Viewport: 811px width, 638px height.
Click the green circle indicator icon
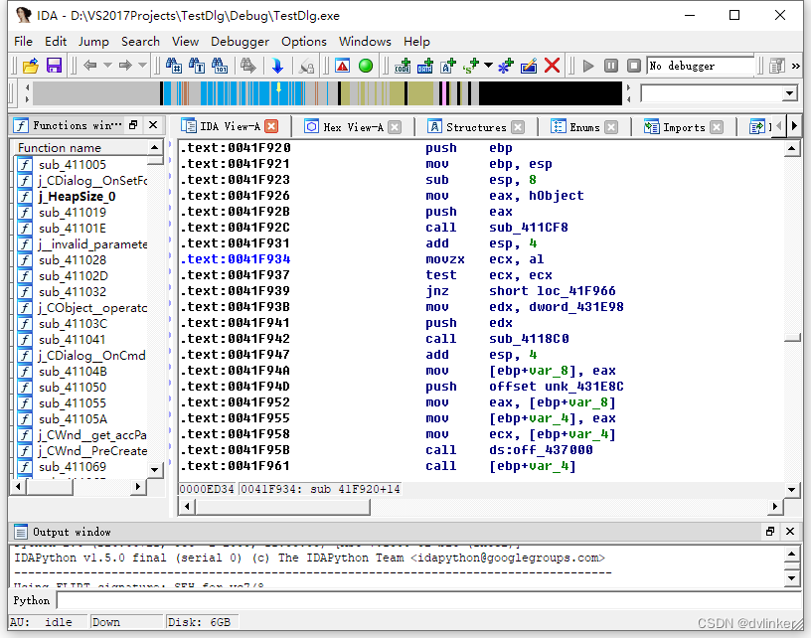(366, 66)
